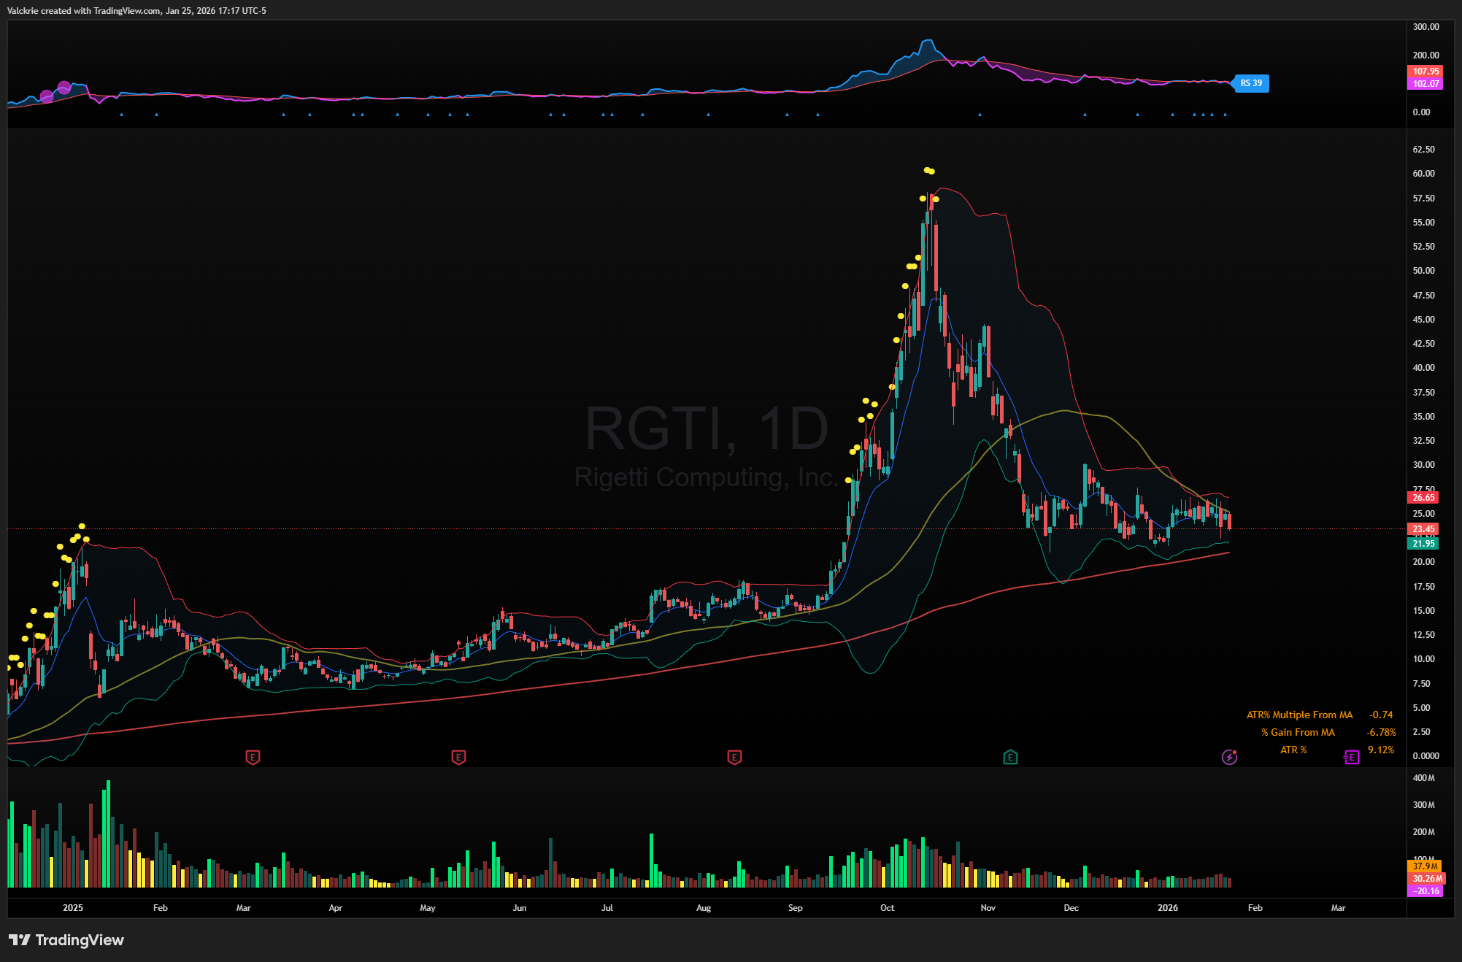
Task: Click the purple lightning bolt news icon
Action: coord(1229,757)
